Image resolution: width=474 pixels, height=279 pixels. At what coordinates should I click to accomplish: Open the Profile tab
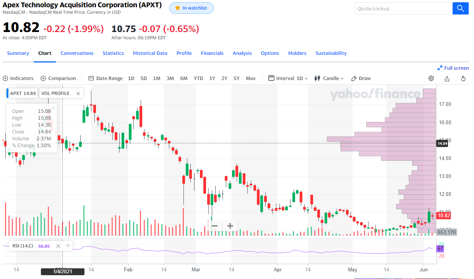(184, 53)
